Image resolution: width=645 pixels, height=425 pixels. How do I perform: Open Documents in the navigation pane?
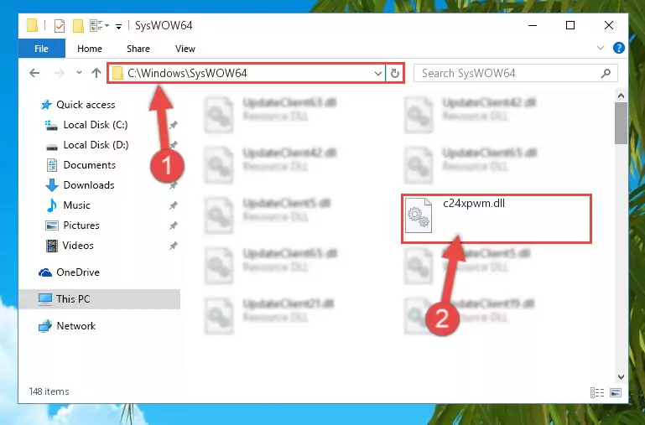click(x=89, y=165)
